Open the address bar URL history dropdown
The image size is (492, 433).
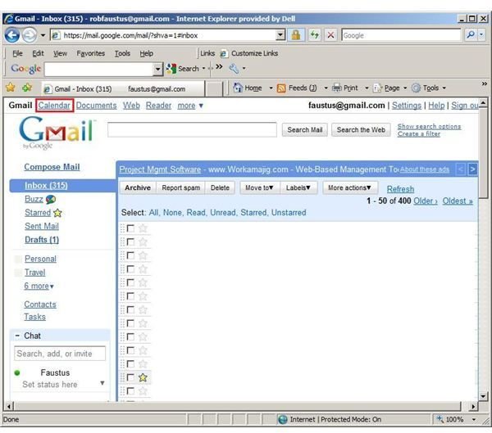[x=280, y=34]
